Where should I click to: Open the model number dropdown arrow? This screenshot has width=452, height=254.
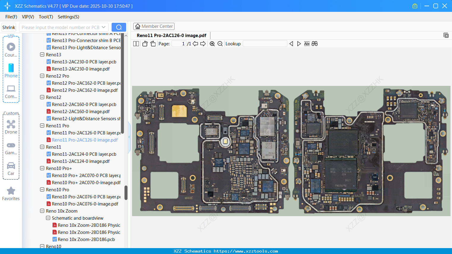tap(104, 27)
